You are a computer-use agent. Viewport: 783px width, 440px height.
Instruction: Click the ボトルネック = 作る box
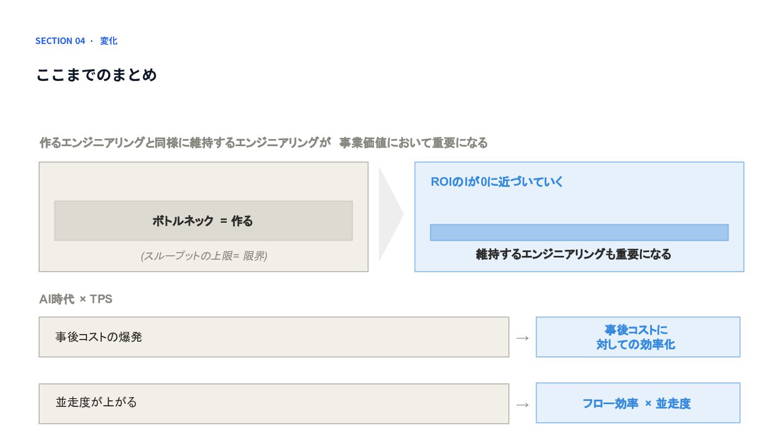(203, 221)
